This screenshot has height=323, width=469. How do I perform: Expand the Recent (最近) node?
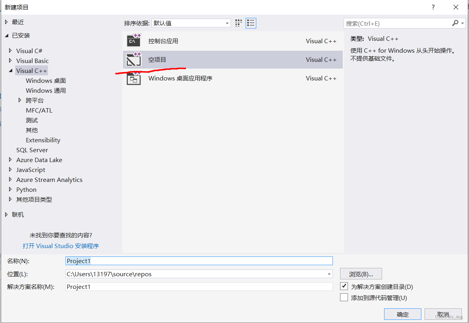[x=7, y=22]
